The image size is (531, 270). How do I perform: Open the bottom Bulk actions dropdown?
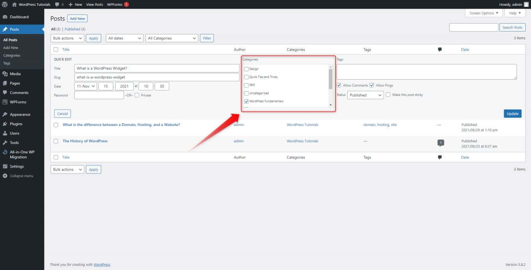(x=67, y=170)
